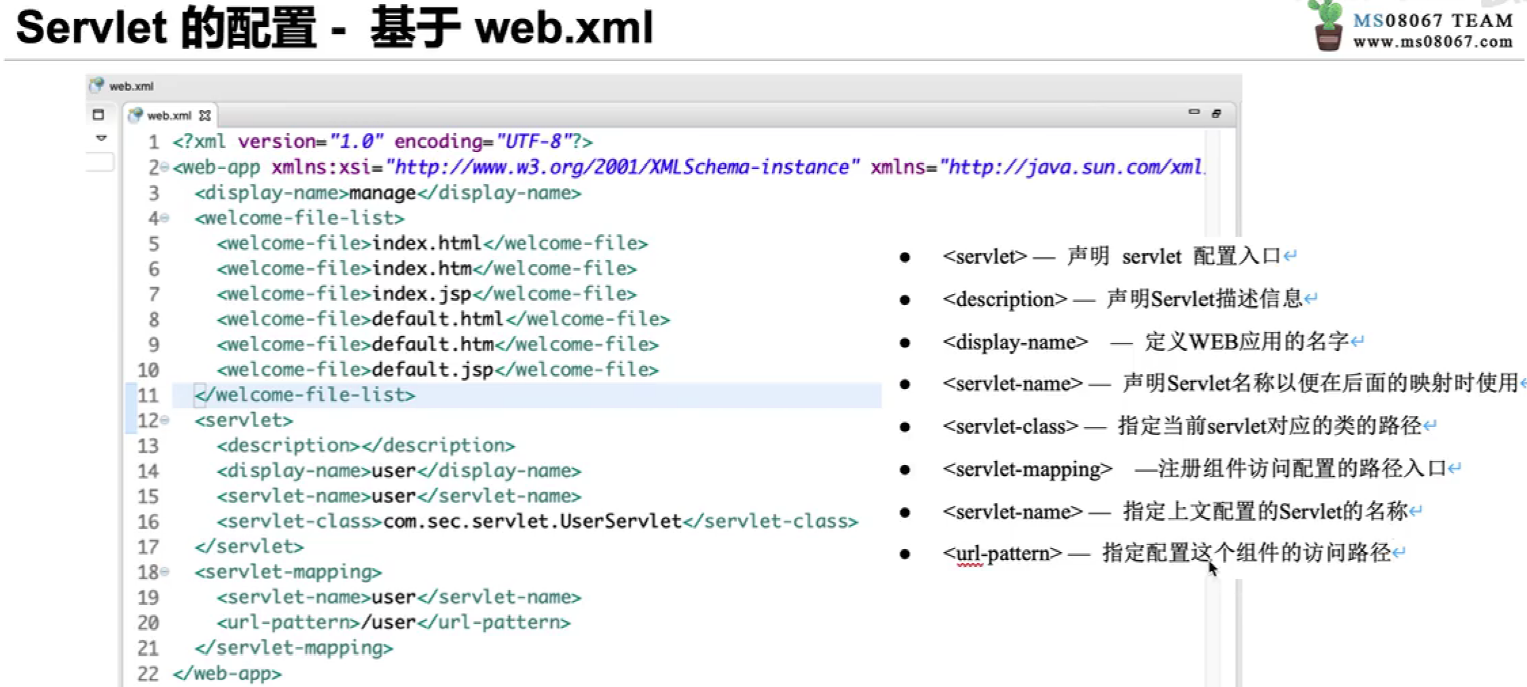Click 'index.htm' welcome file on line 6
This screenshot has height=687, width=1527.
point(421,269)
